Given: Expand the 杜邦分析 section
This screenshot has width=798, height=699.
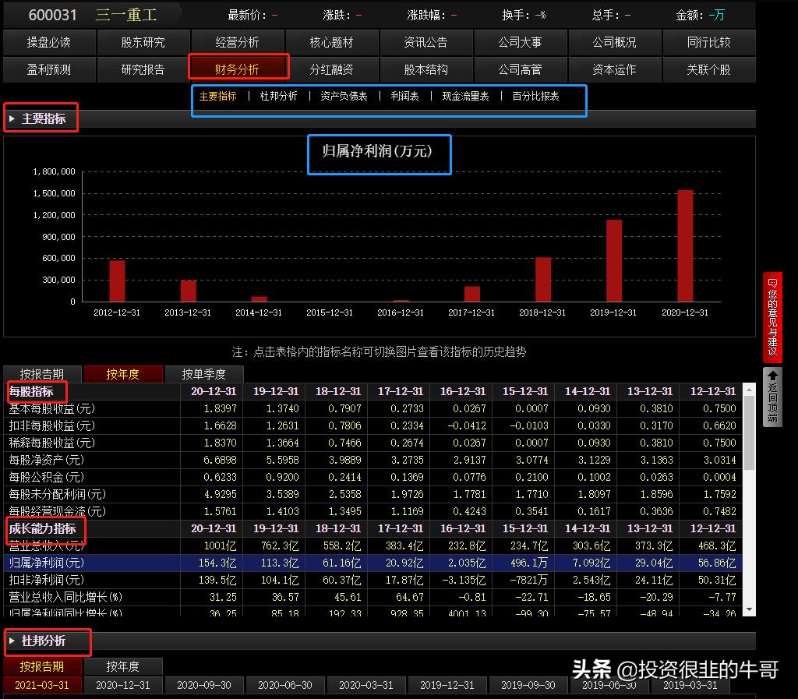Looking at the screenshot, I should coord(44,642).
